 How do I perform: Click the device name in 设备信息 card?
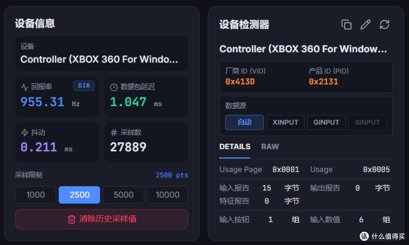(x=99, y=60)
